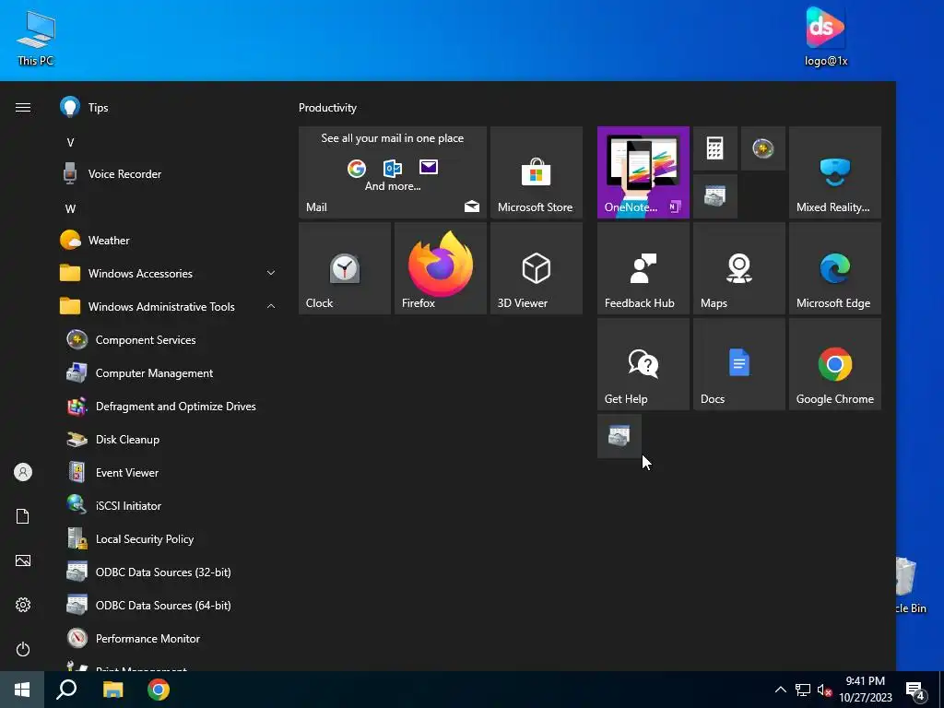Jump to letter V in the app list
This screenshot has height=708, width=944.
tap(70, 143)
